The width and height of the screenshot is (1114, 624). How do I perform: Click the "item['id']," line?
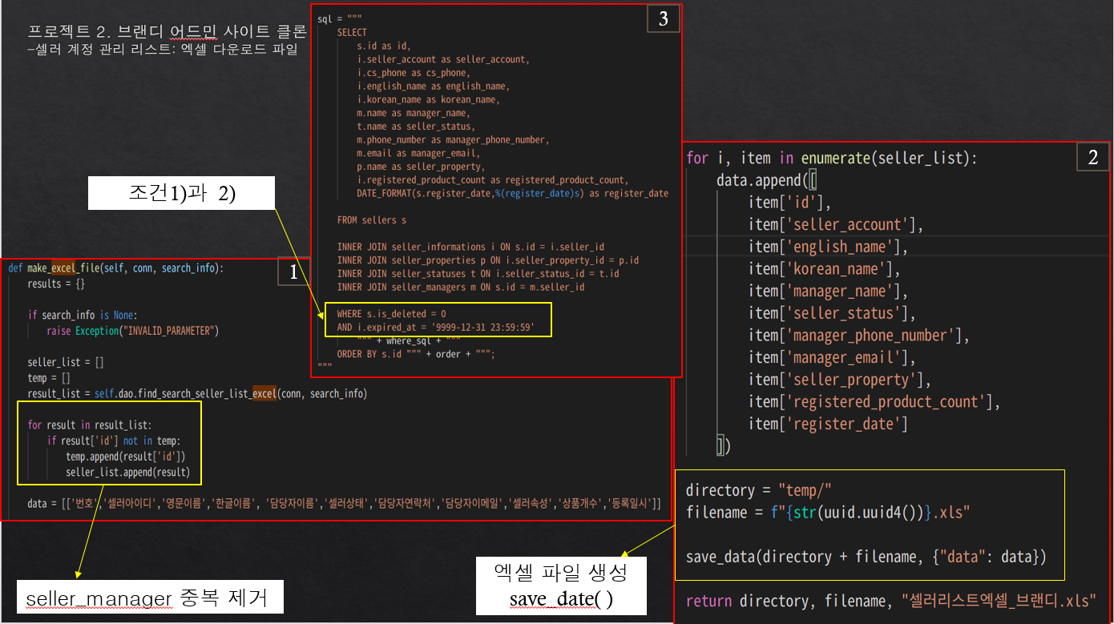click(x=790, y=203)
